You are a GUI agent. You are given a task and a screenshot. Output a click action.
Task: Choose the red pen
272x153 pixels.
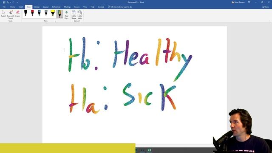click(x=32, y=13)
